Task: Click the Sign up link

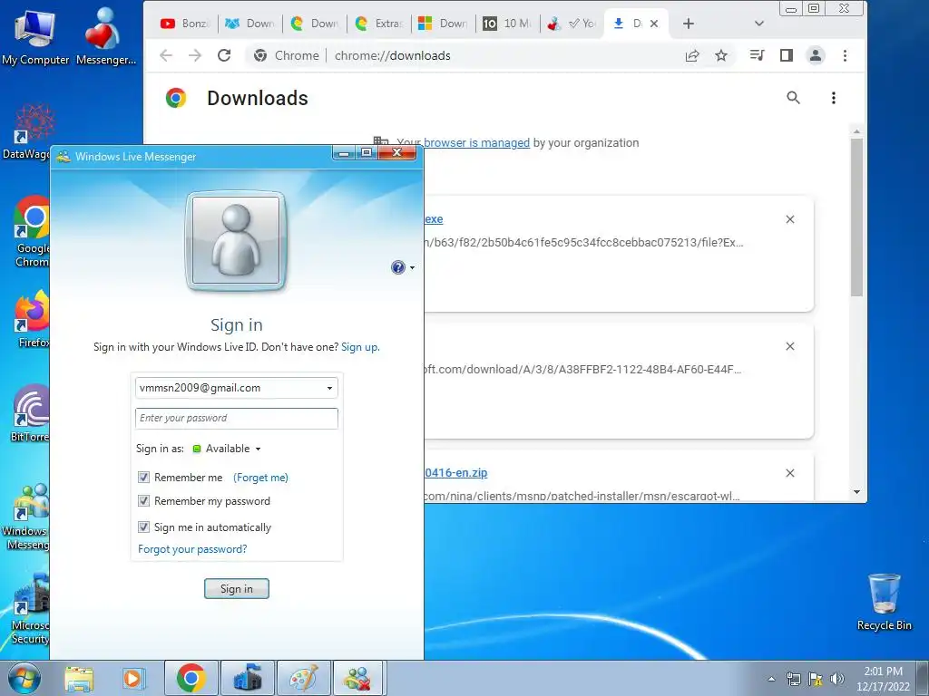Action: tap(360, 347)
